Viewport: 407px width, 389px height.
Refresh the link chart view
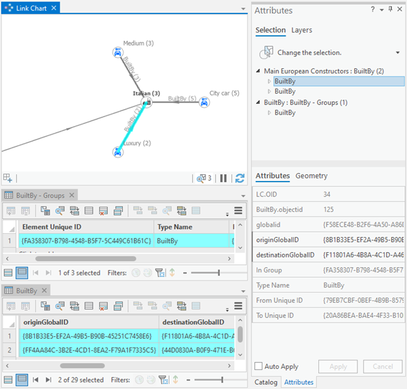[239, 178]
